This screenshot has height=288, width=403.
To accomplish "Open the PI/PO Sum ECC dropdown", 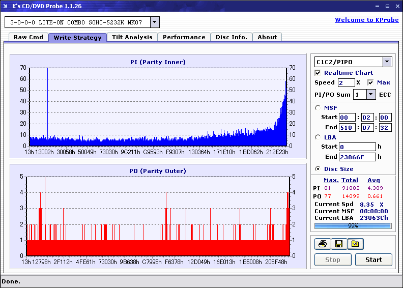I will point(370,95).
